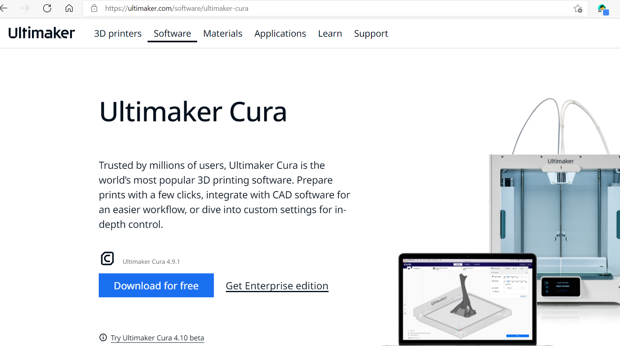Image resolution: width=620 pixels, height=346 pixels.
Task: Select the Software nav item
Action: click(172, 34)
